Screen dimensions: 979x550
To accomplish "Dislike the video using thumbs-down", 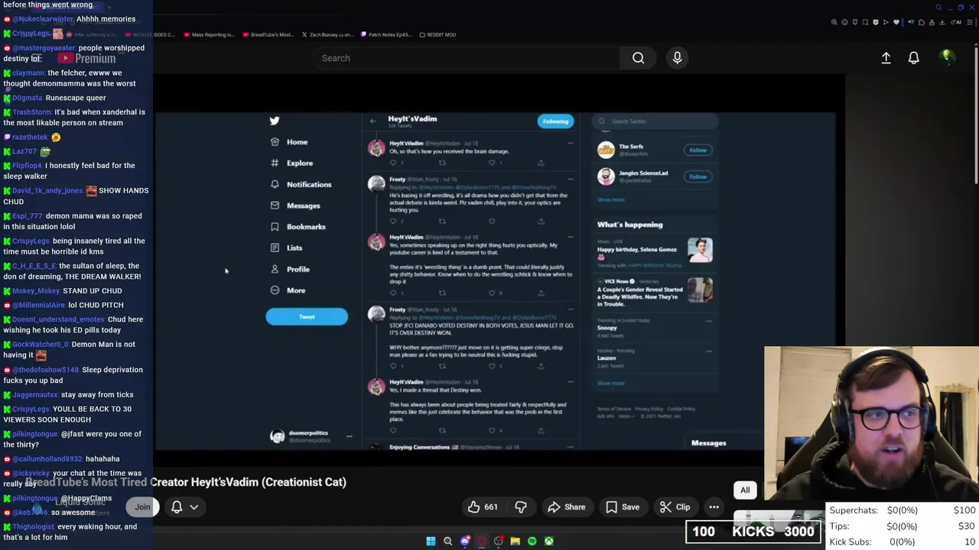I will (x=521, y=506).
